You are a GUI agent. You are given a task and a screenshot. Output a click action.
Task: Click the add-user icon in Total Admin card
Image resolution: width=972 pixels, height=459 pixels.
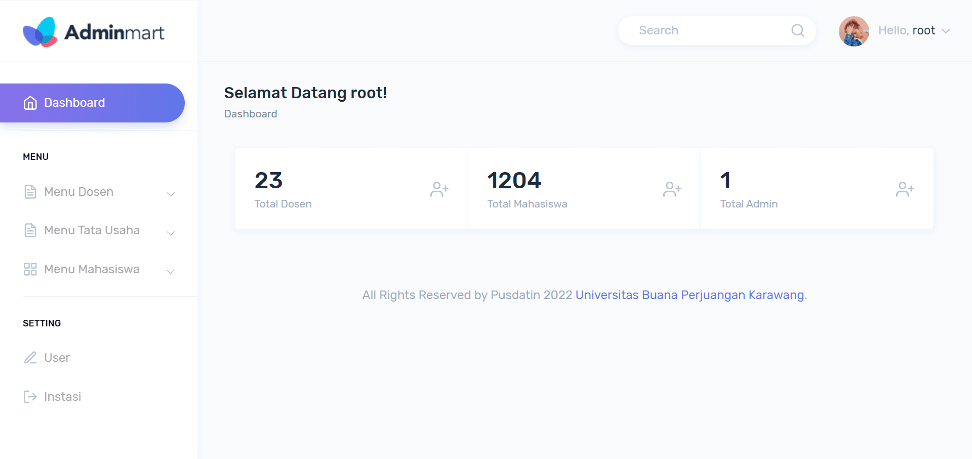[905, 189]
